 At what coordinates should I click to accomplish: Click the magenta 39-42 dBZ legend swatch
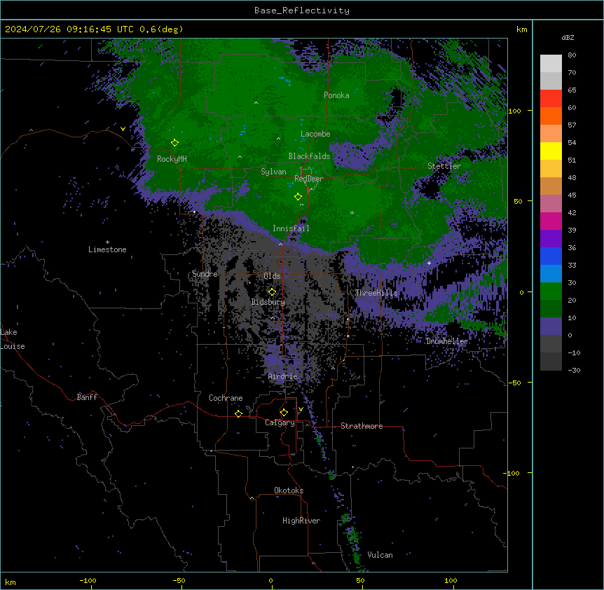click(551, 221)
